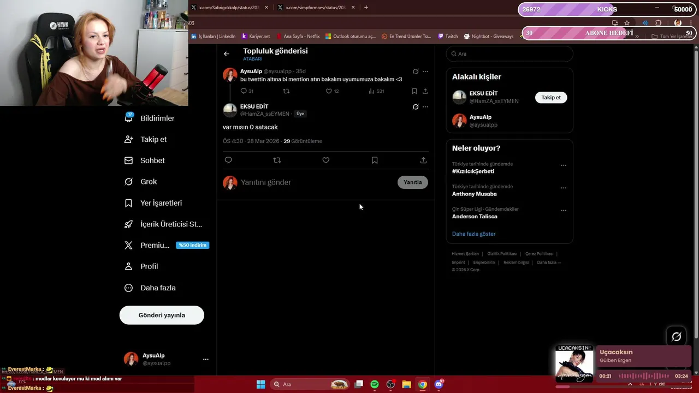Switch to the x.com/simpformaes browser tab

(x=316, y=8)
